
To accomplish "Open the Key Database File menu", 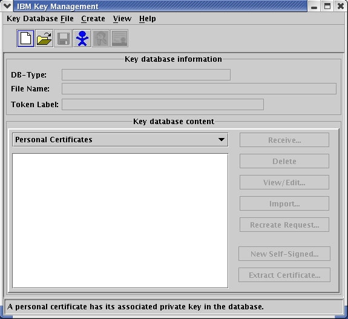I will (x=40, y=19).
